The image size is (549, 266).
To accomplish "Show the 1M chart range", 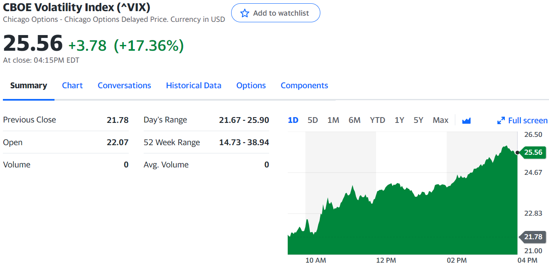I will [x=333, y=120].
